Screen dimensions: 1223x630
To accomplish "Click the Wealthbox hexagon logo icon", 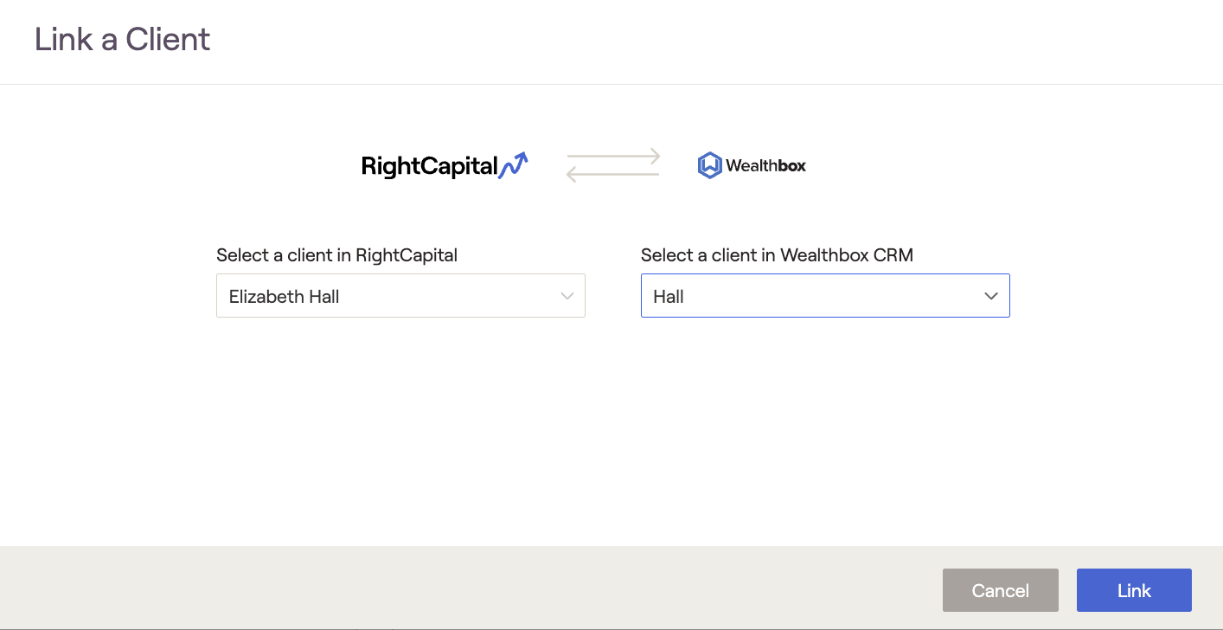I will (x=709, y=165).
